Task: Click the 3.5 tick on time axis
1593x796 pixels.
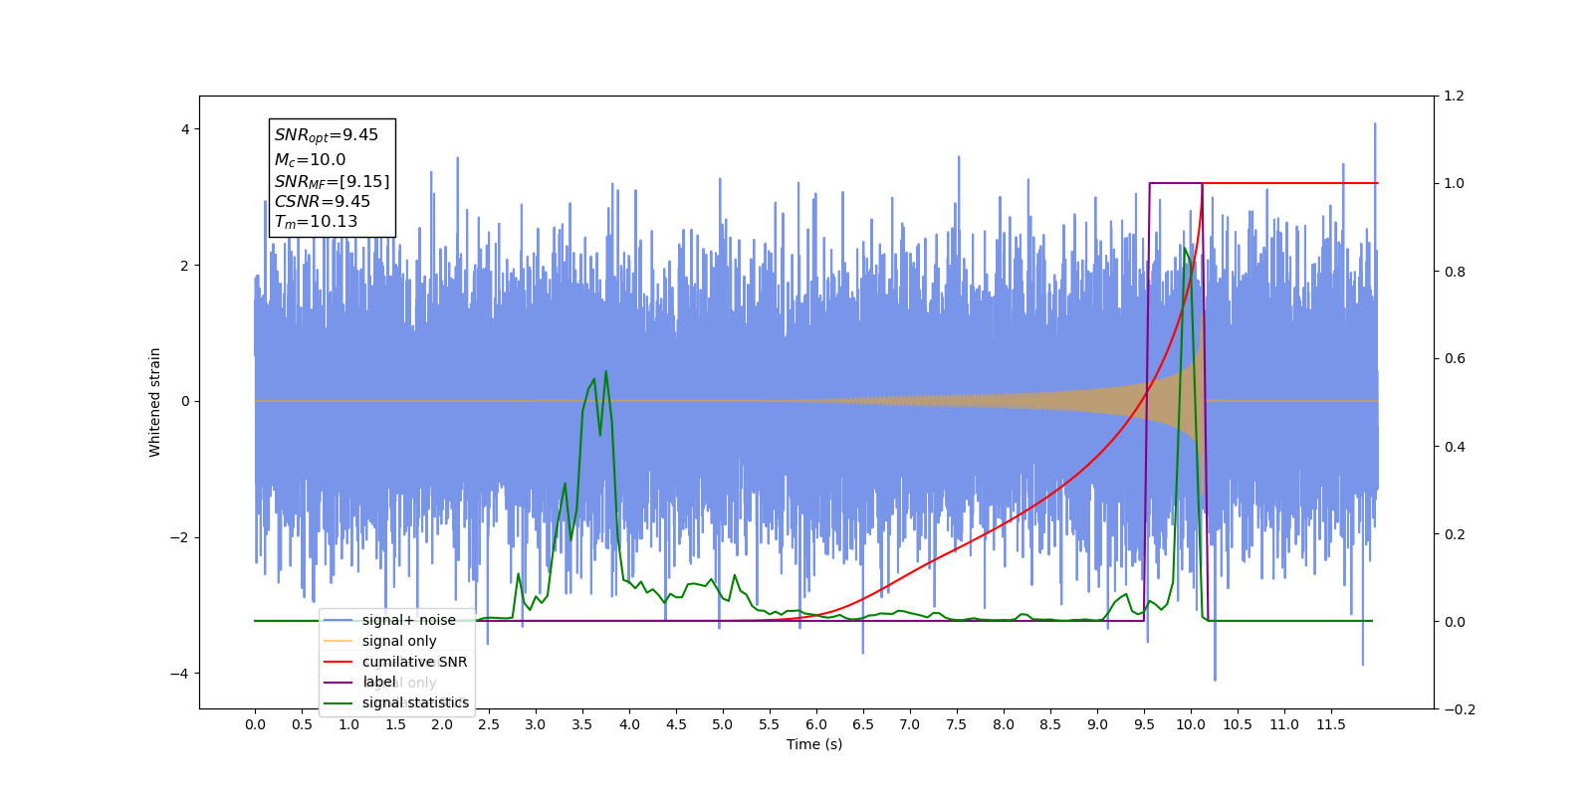Action: pyautogui.click(x=582, y=724)
